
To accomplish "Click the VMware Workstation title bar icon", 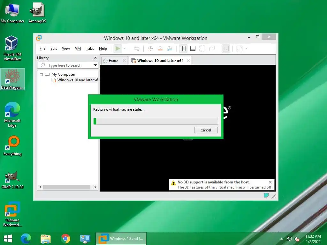I will 39,38.
